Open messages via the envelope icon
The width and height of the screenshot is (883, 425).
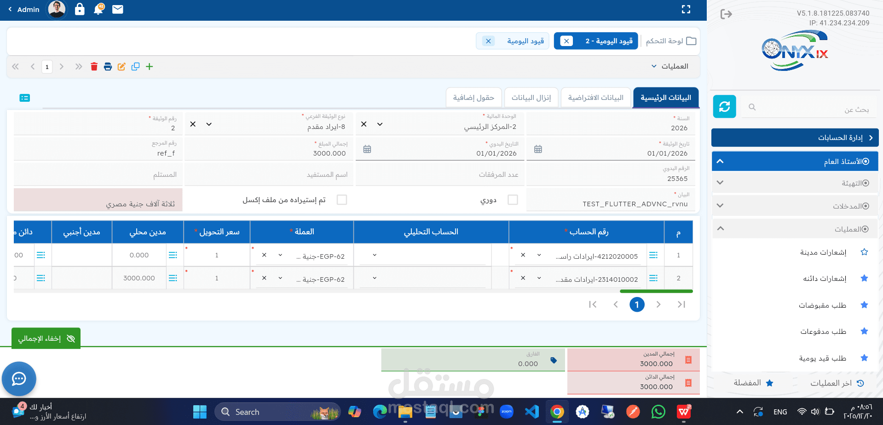pyautogui.click(x=118, y=9)
